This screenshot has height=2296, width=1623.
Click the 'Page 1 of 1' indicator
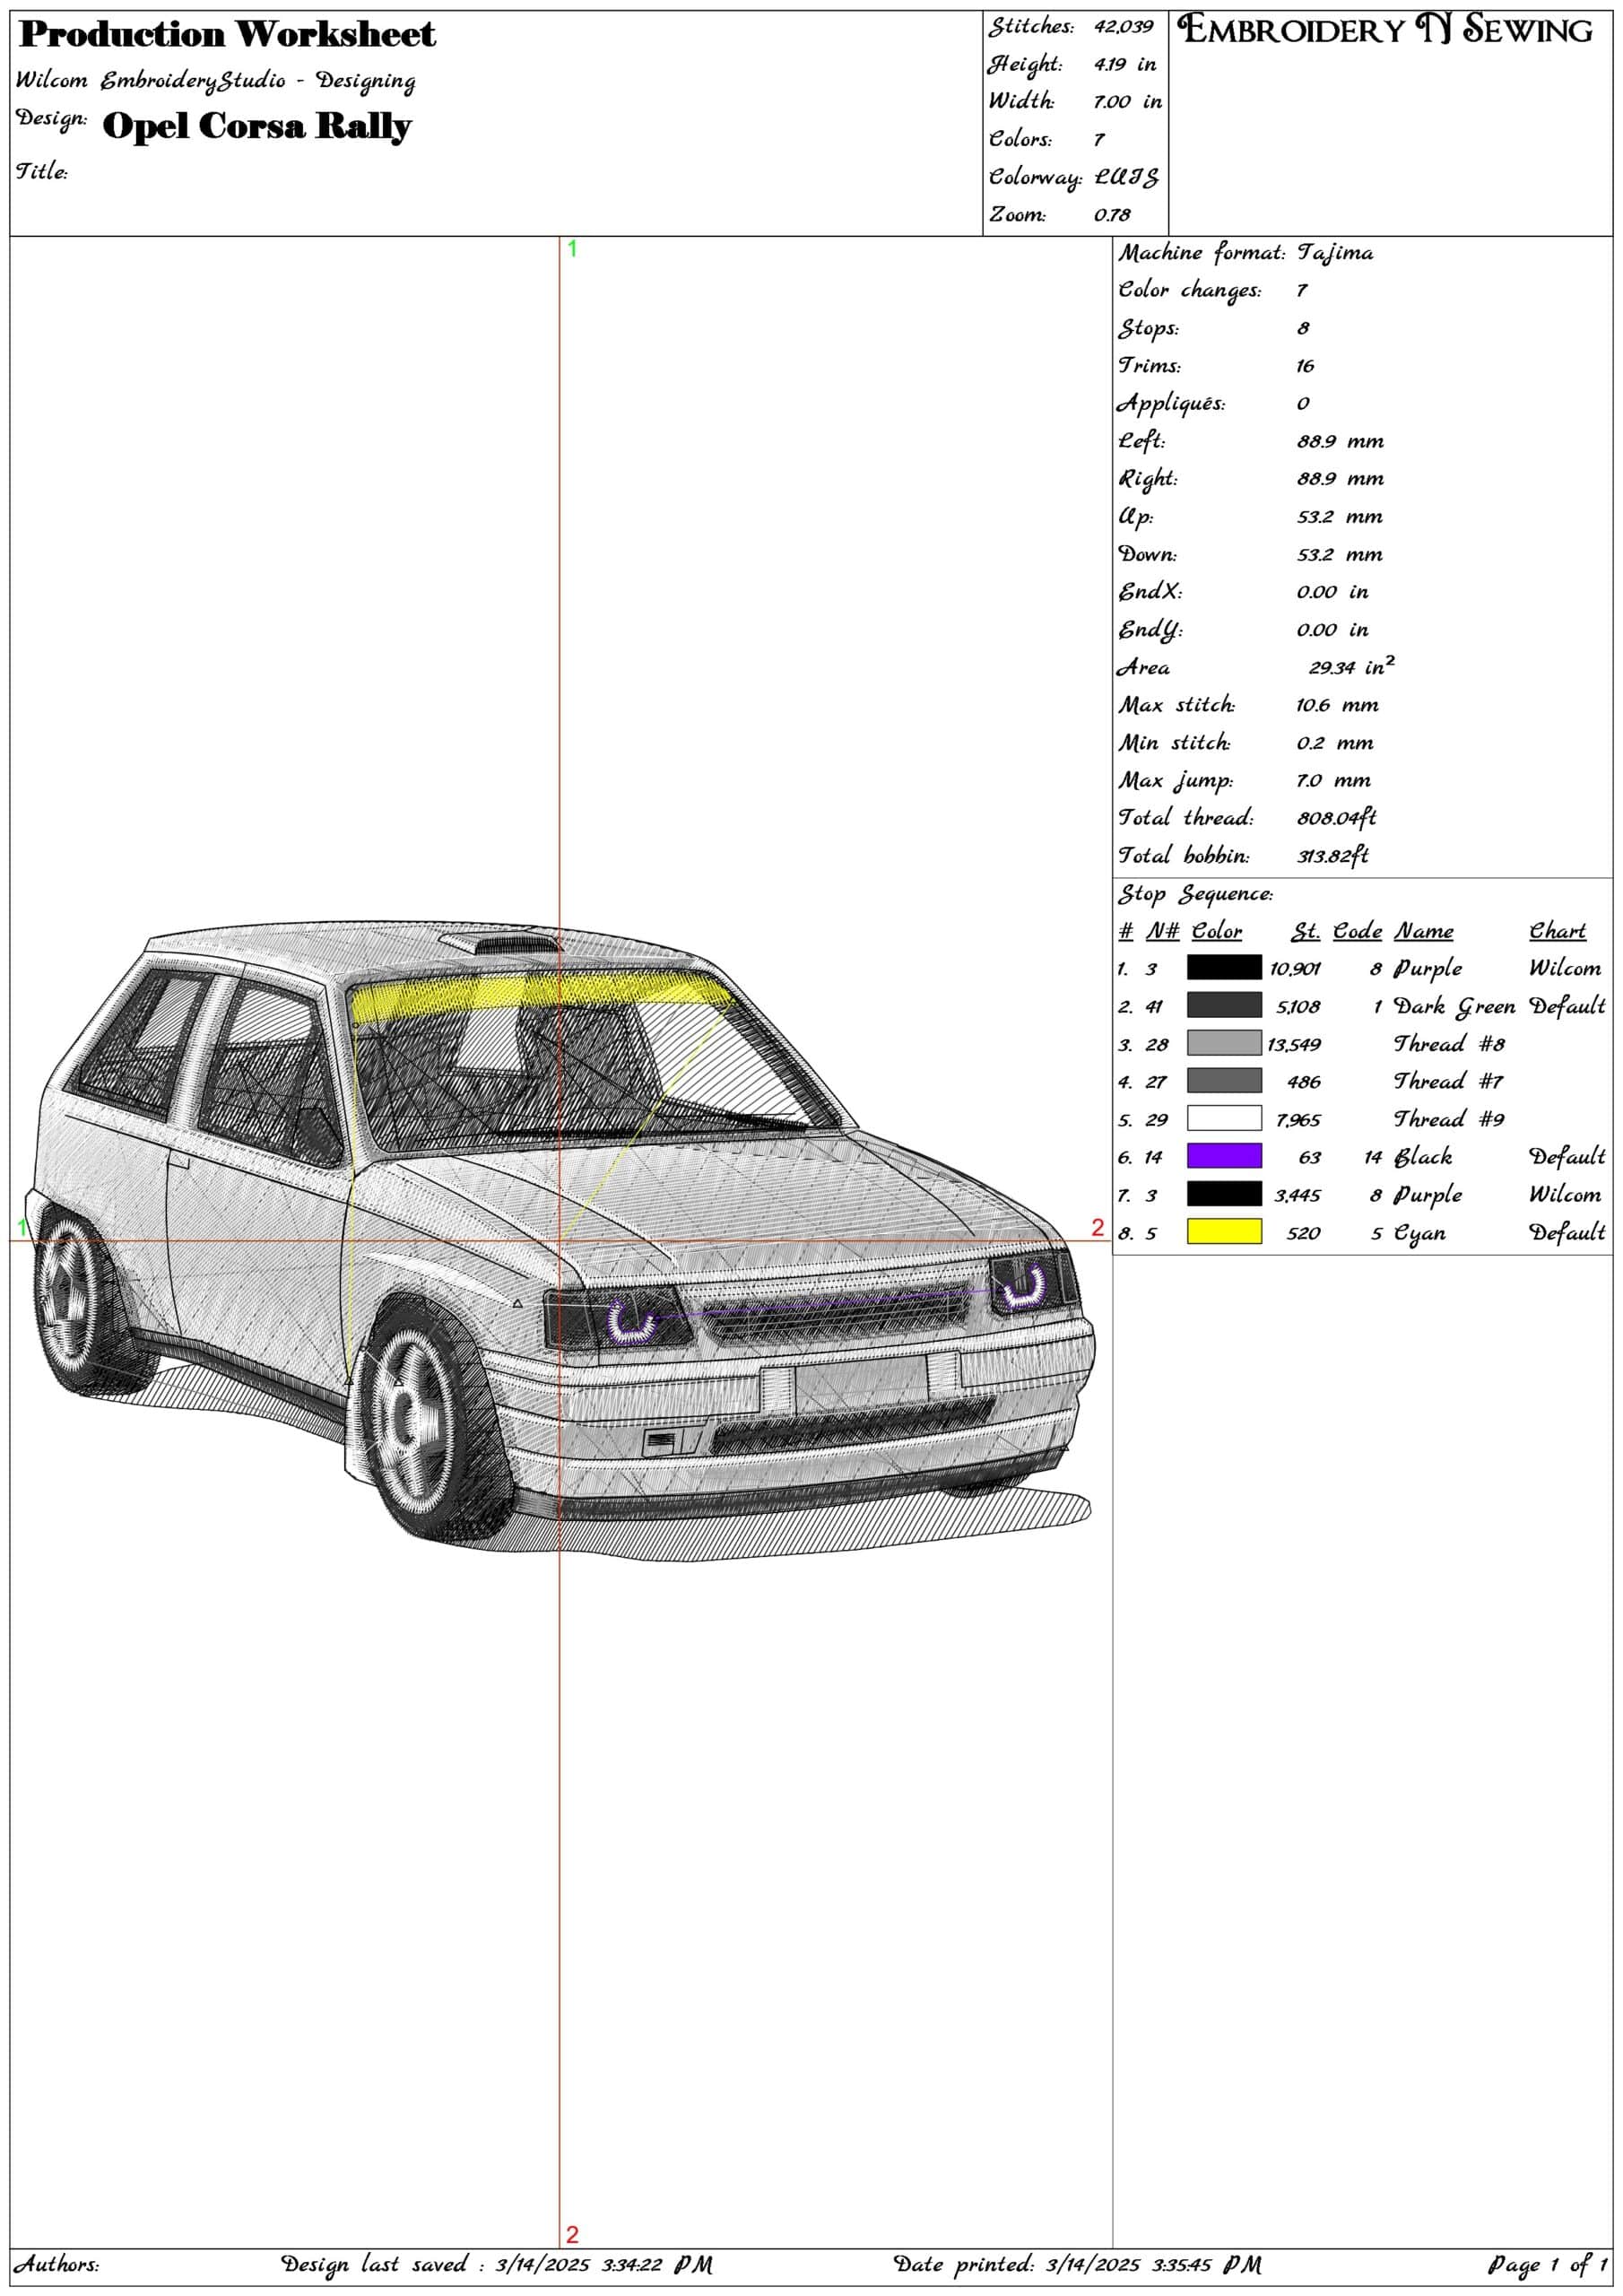pyautogui.click(x=1547, y=2264)
